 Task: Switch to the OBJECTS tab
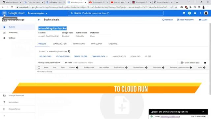click(42, 44)
